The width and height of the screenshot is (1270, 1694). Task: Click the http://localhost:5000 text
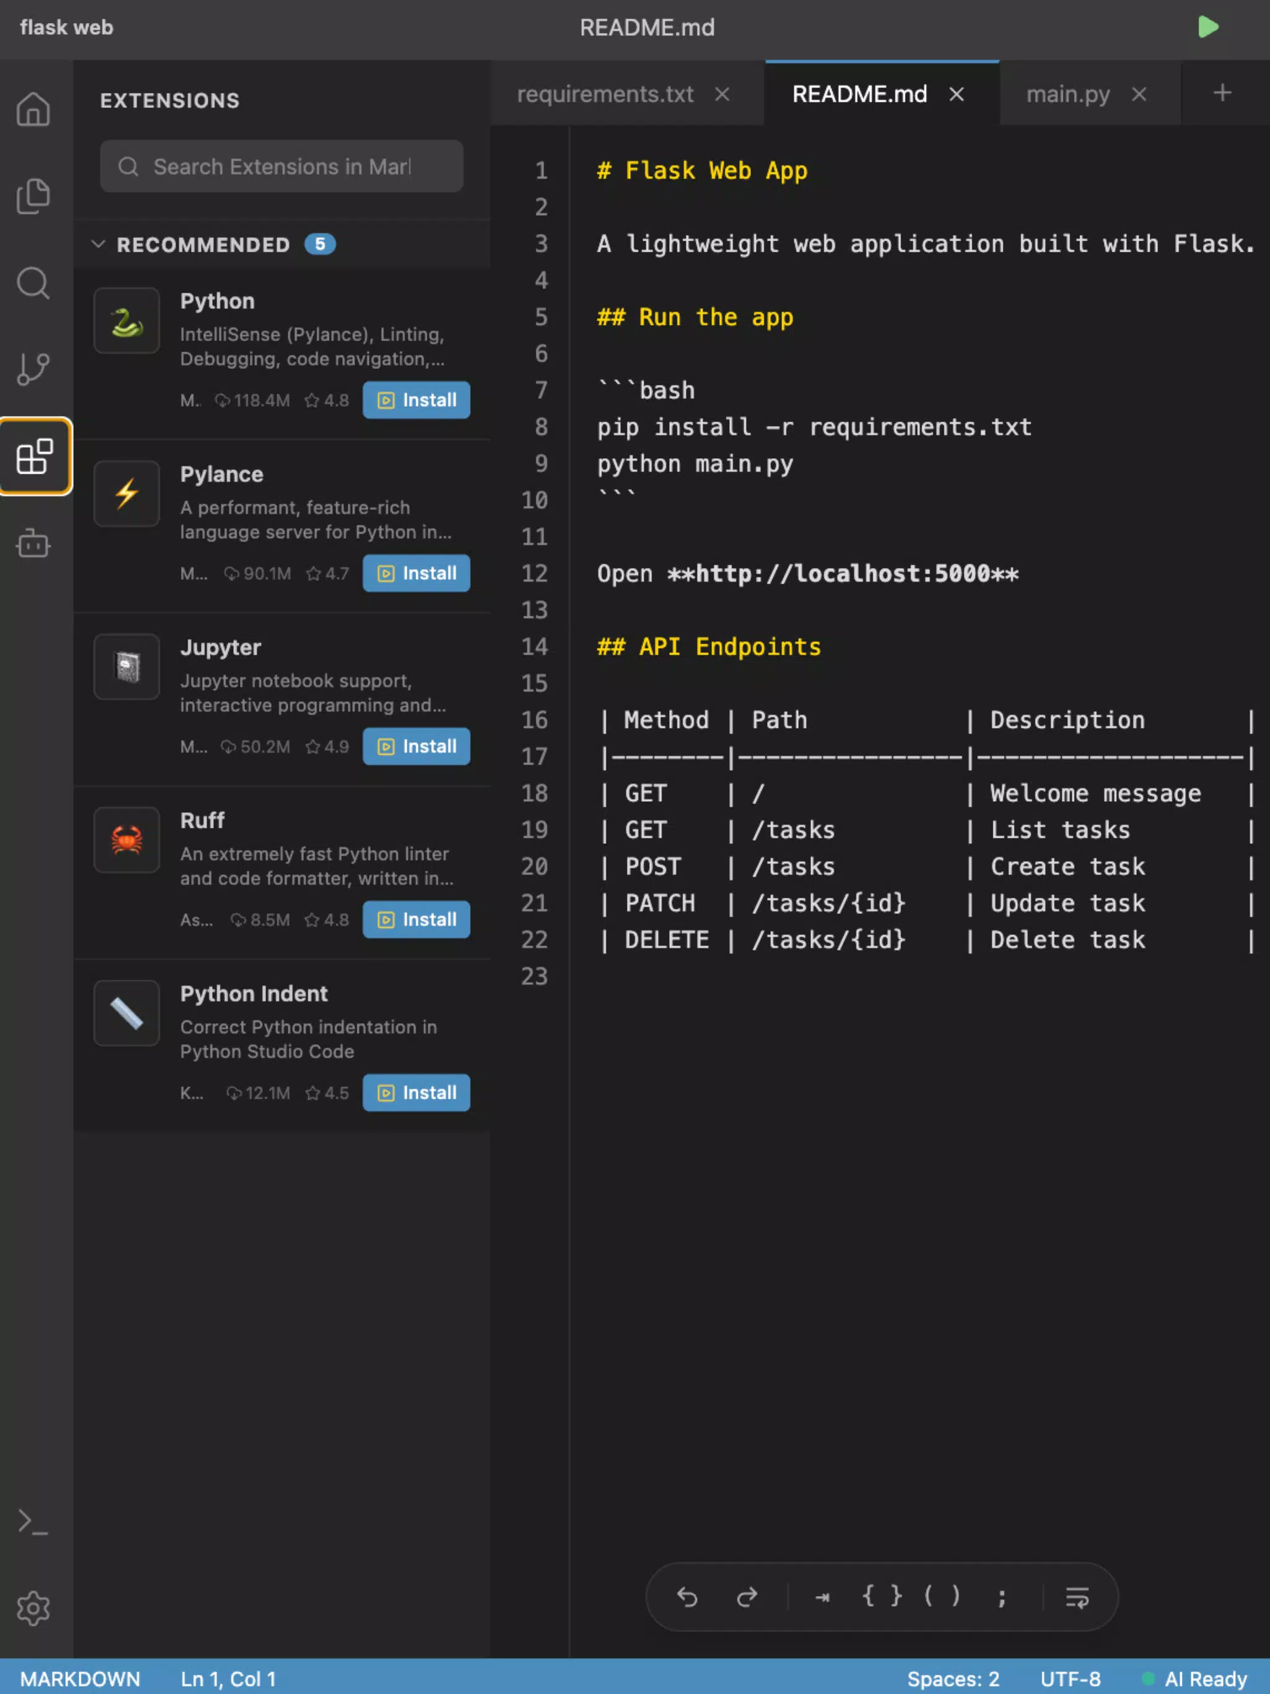tap(843, 574)
